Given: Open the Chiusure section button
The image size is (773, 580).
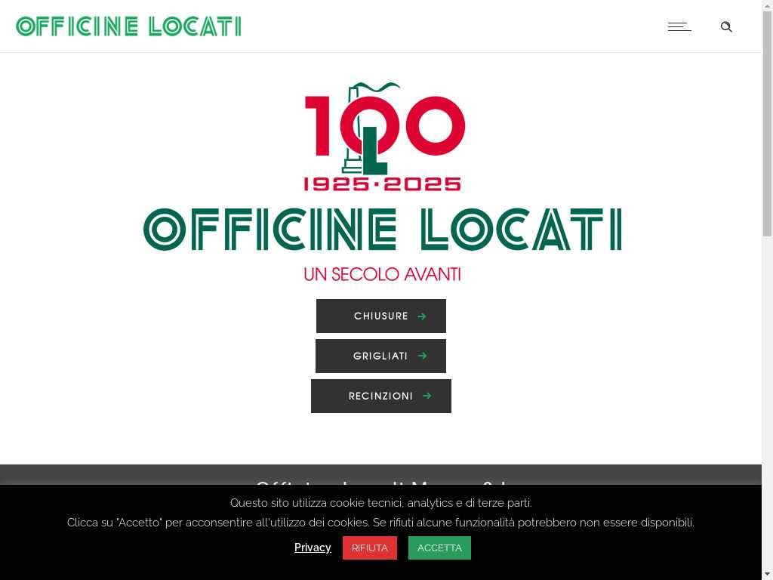Looking at the screenshot, I should coord(381,316).
